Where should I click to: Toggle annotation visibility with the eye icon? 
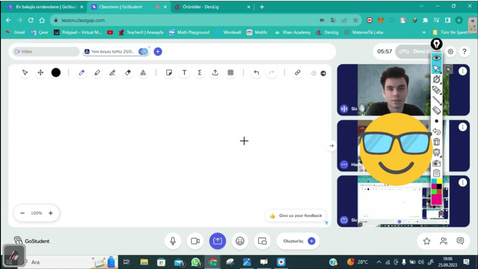pos(437,58)
